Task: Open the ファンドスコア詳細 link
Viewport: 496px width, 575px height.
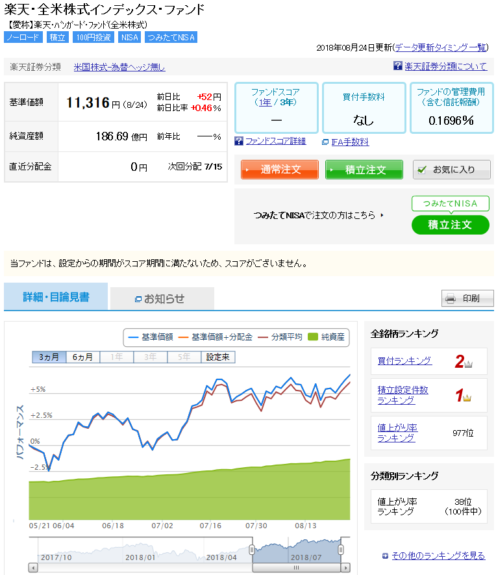Action: (275, 141)
